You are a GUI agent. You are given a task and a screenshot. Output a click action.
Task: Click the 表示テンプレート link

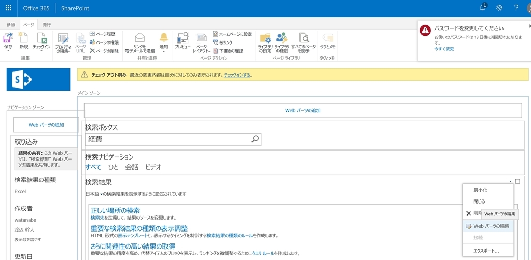coord(132,236)
